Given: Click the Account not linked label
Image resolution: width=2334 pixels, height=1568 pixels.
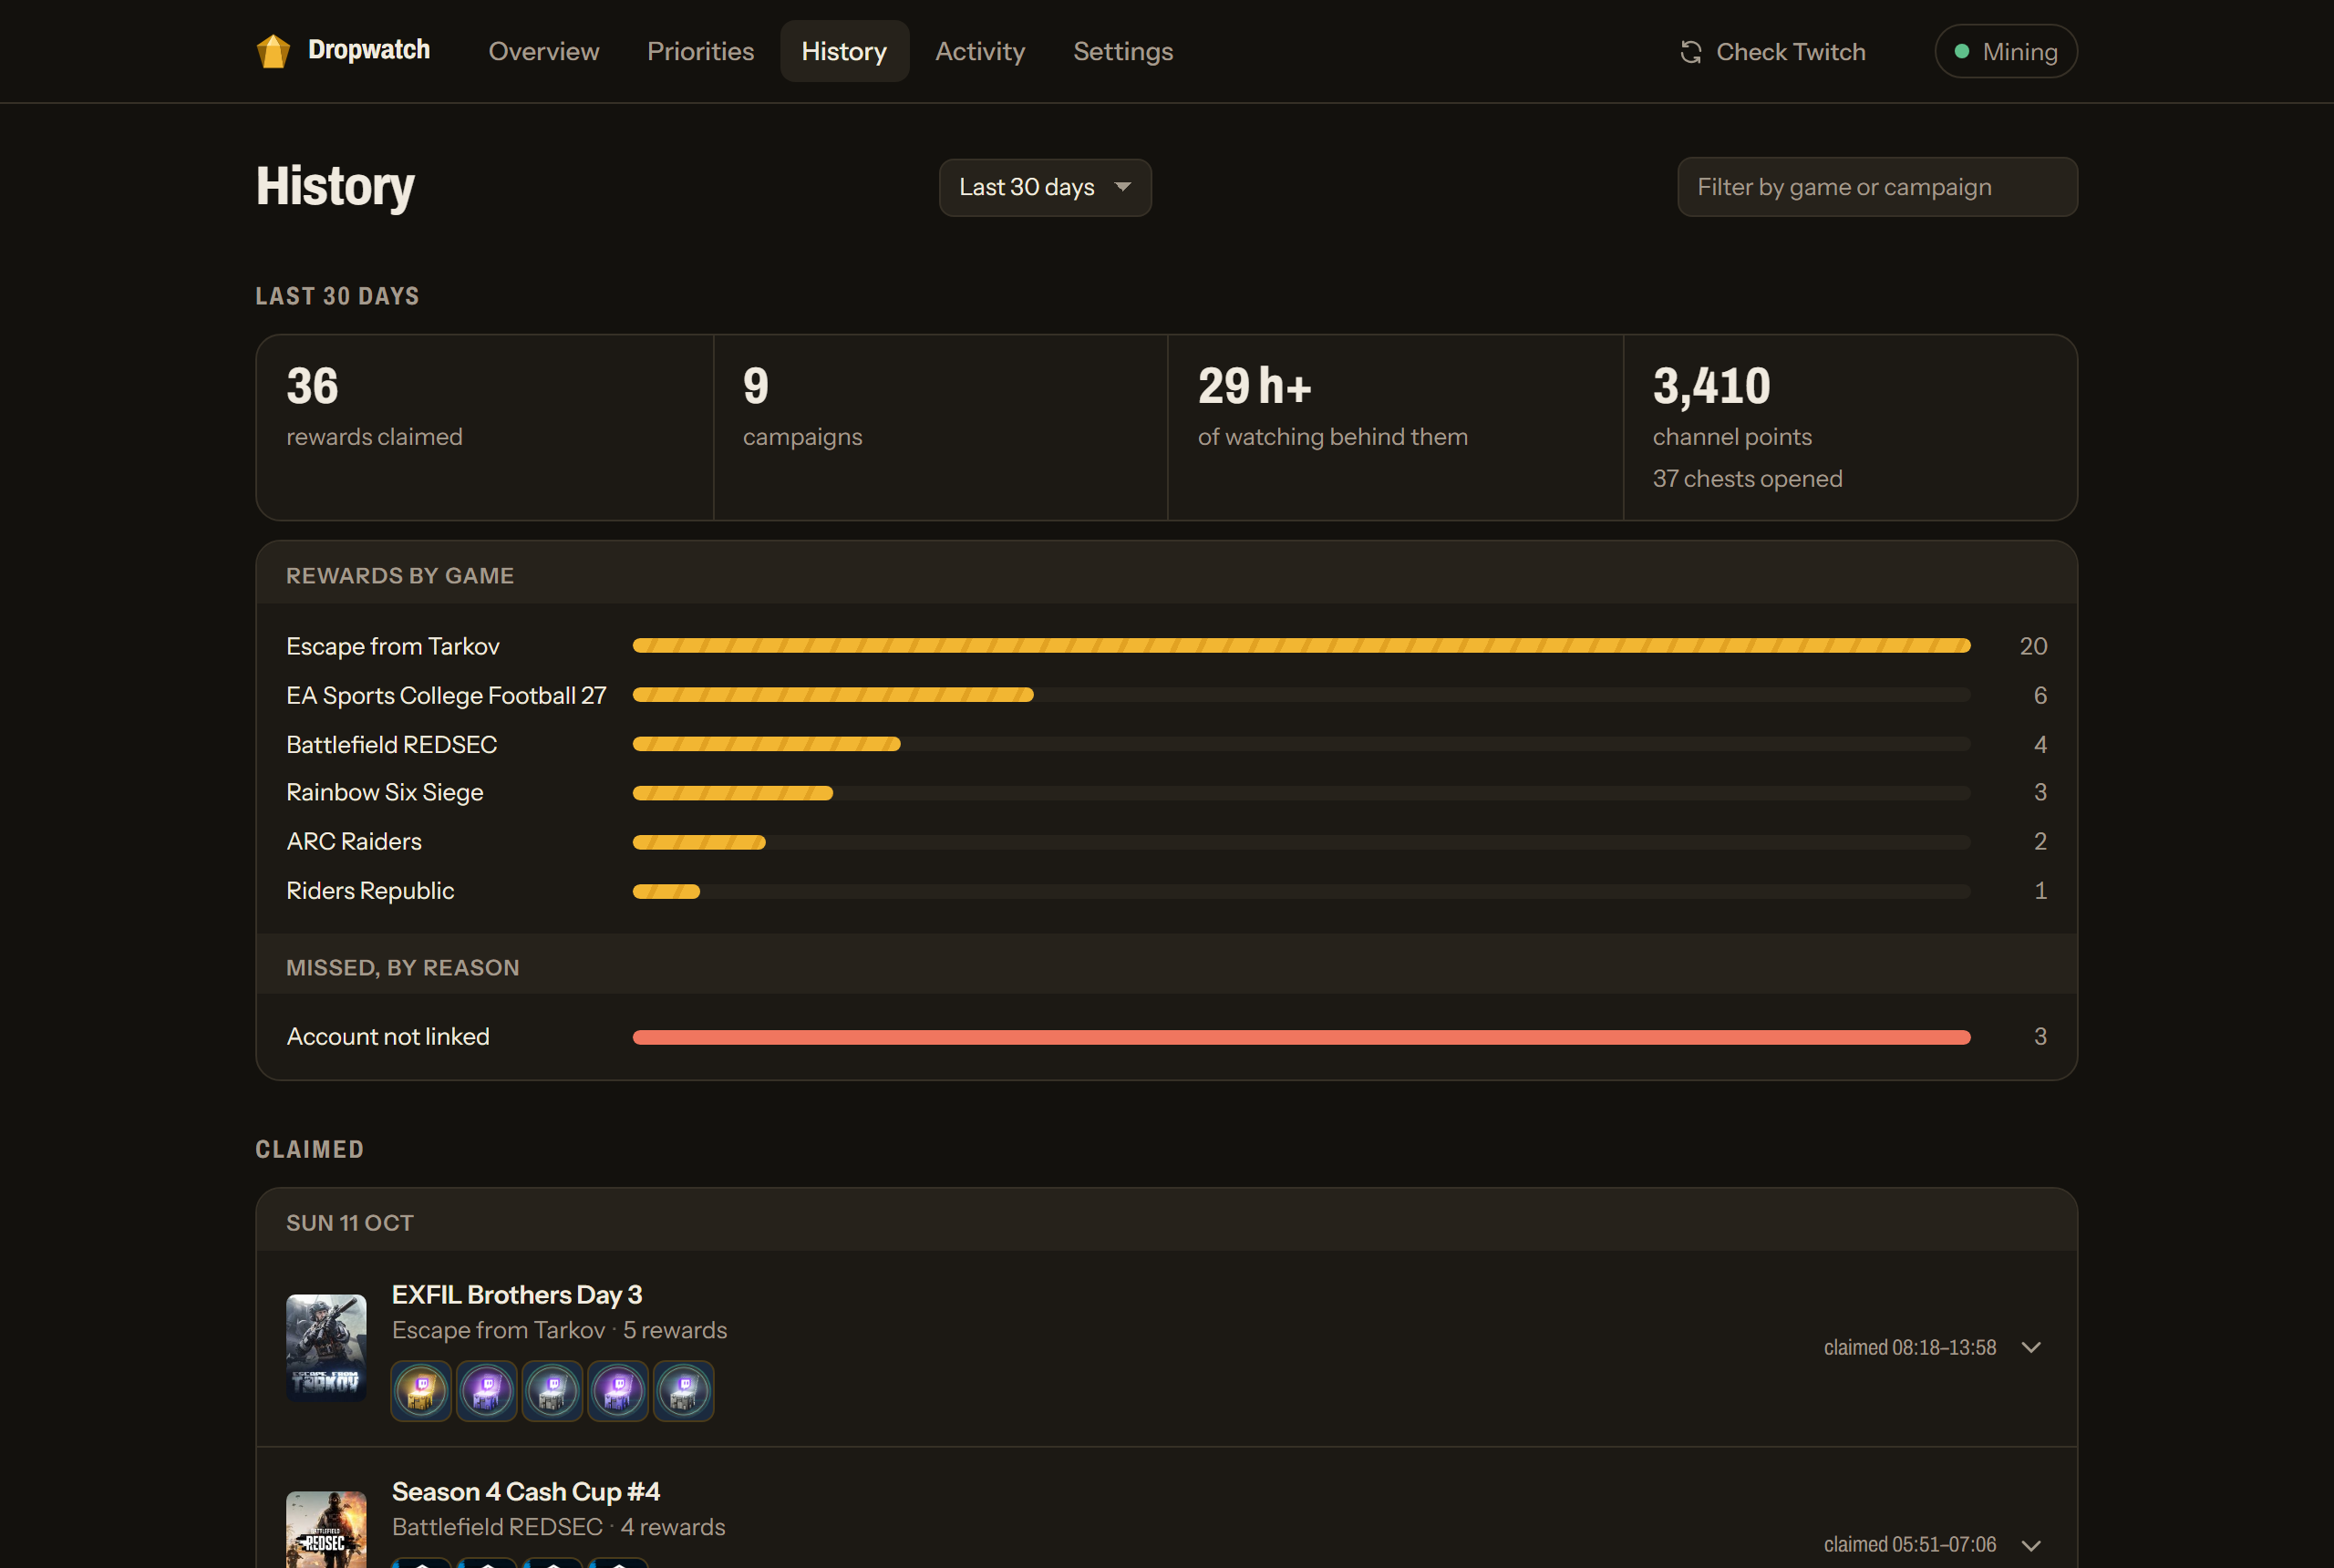Looking at the screenshot, I should coord(388,1037).
